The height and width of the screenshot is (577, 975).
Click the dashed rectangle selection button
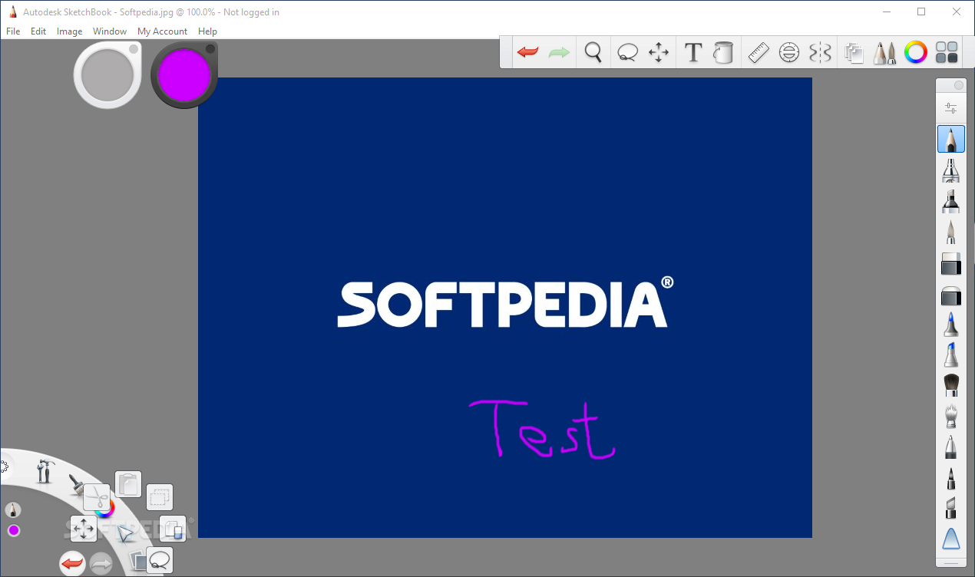pyautogui.click(x=159, y=497)
